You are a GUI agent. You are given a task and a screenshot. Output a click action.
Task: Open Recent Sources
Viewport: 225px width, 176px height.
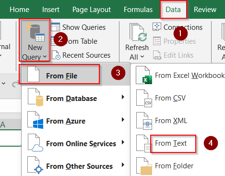(86, 55)
